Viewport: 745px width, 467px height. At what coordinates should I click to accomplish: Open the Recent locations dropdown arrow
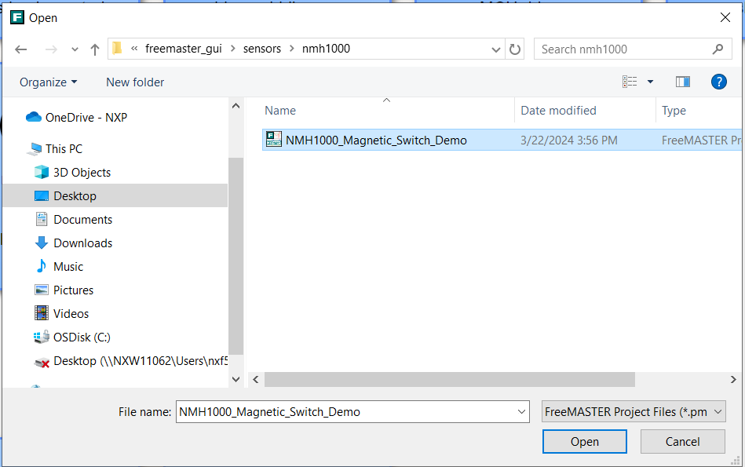pyautogui.click(x=75, y=49)
